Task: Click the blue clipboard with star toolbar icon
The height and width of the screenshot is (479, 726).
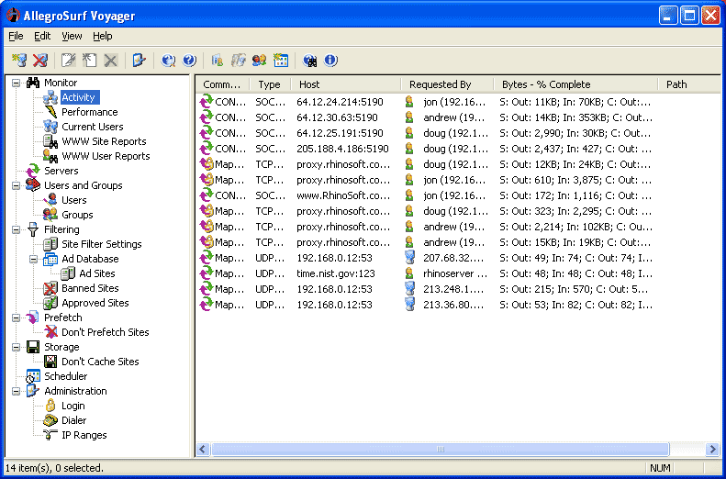Action: [x=139, y=61]
